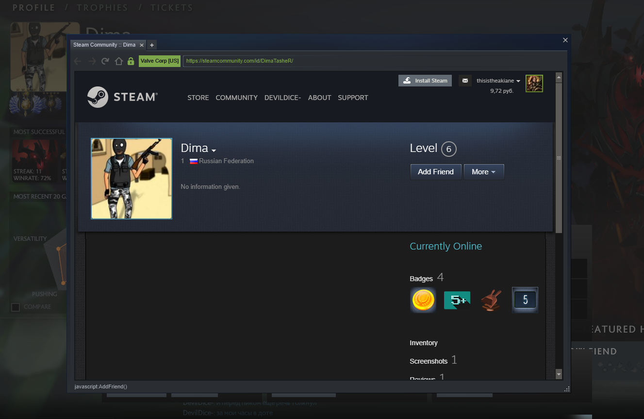The width and height of the screenshot is (644, 419).
Task: Open the Community Ambassador coin badge
Action: [423, 300]
